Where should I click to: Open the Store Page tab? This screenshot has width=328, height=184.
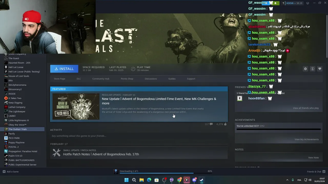tap(59, 79)
